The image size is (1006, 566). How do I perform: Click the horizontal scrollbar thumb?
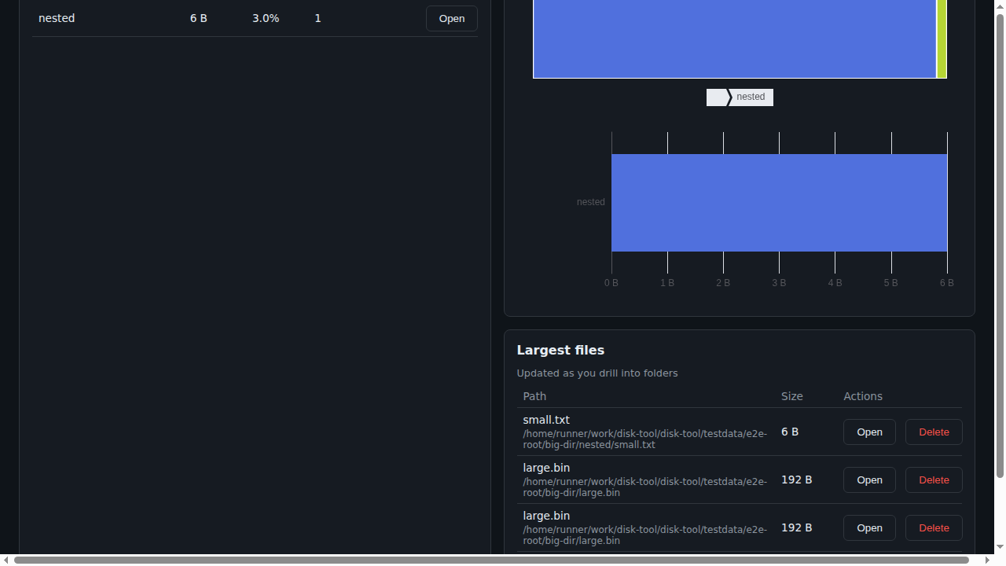[x=491, y=560]
